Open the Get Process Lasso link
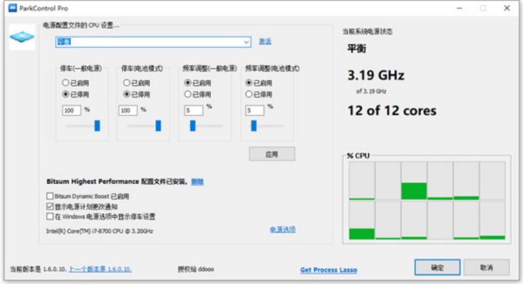 click(x=329, y=270)
